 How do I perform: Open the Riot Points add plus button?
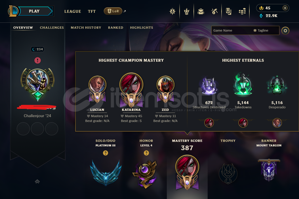[x=285, y=8]
